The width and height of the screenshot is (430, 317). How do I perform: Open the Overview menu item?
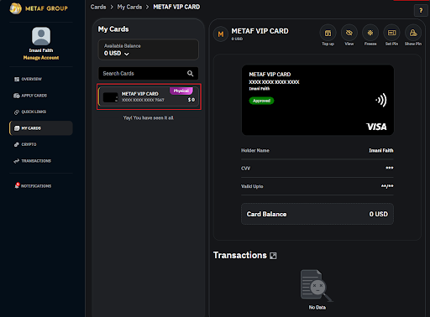(41, 79)
